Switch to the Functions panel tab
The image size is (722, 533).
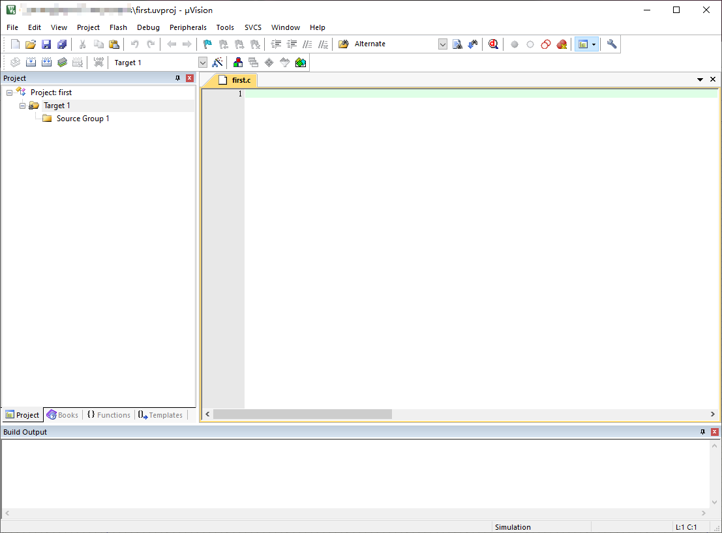coord(109,415)
